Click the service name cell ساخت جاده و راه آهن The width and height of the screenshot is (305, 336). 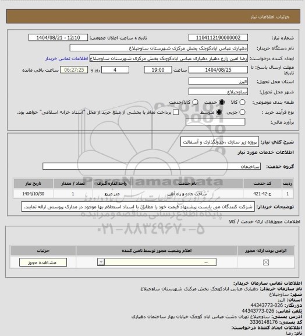(x=187, y=194)
